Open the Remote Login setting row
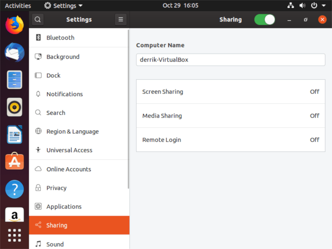Viewport: 332px width, 249px height. [x=231, y=140]
